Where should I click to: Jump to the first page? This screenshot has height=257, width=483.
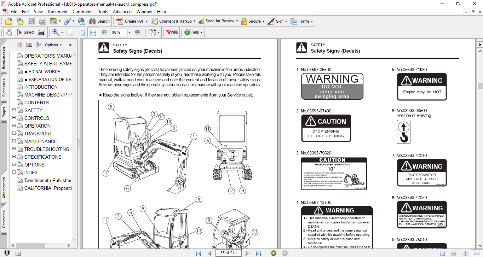[198, 253]
